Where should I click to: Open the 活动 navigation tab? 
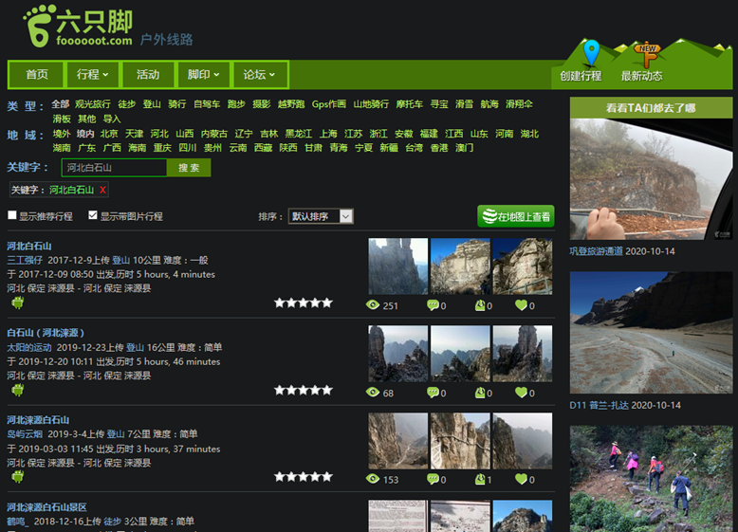(148, 74)
